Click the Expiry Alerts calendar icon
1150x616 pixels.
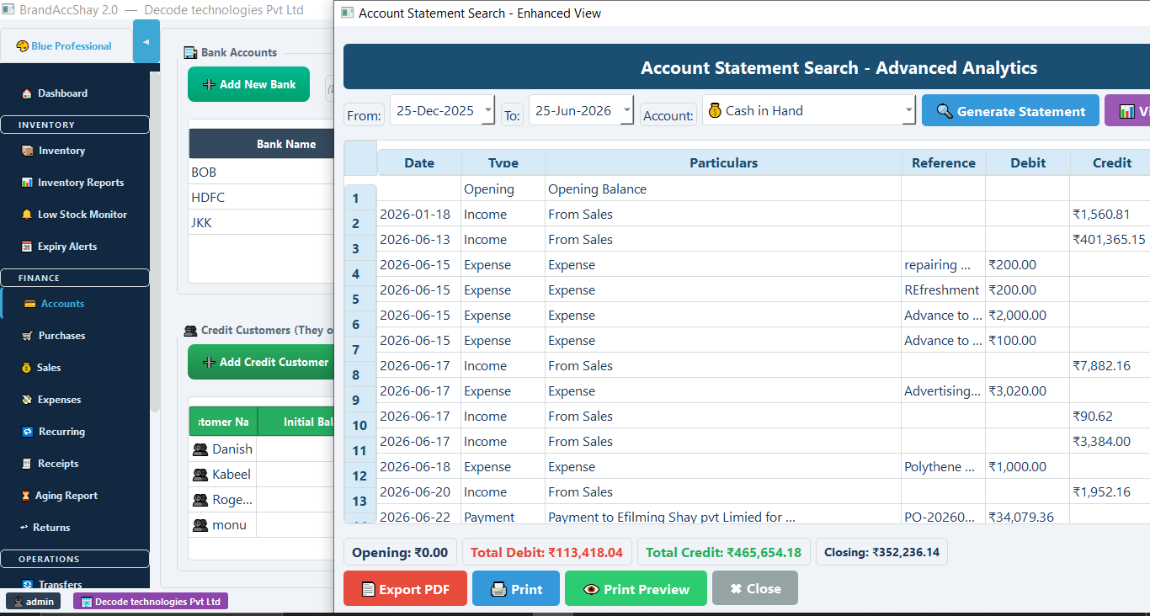coord(27,247)
